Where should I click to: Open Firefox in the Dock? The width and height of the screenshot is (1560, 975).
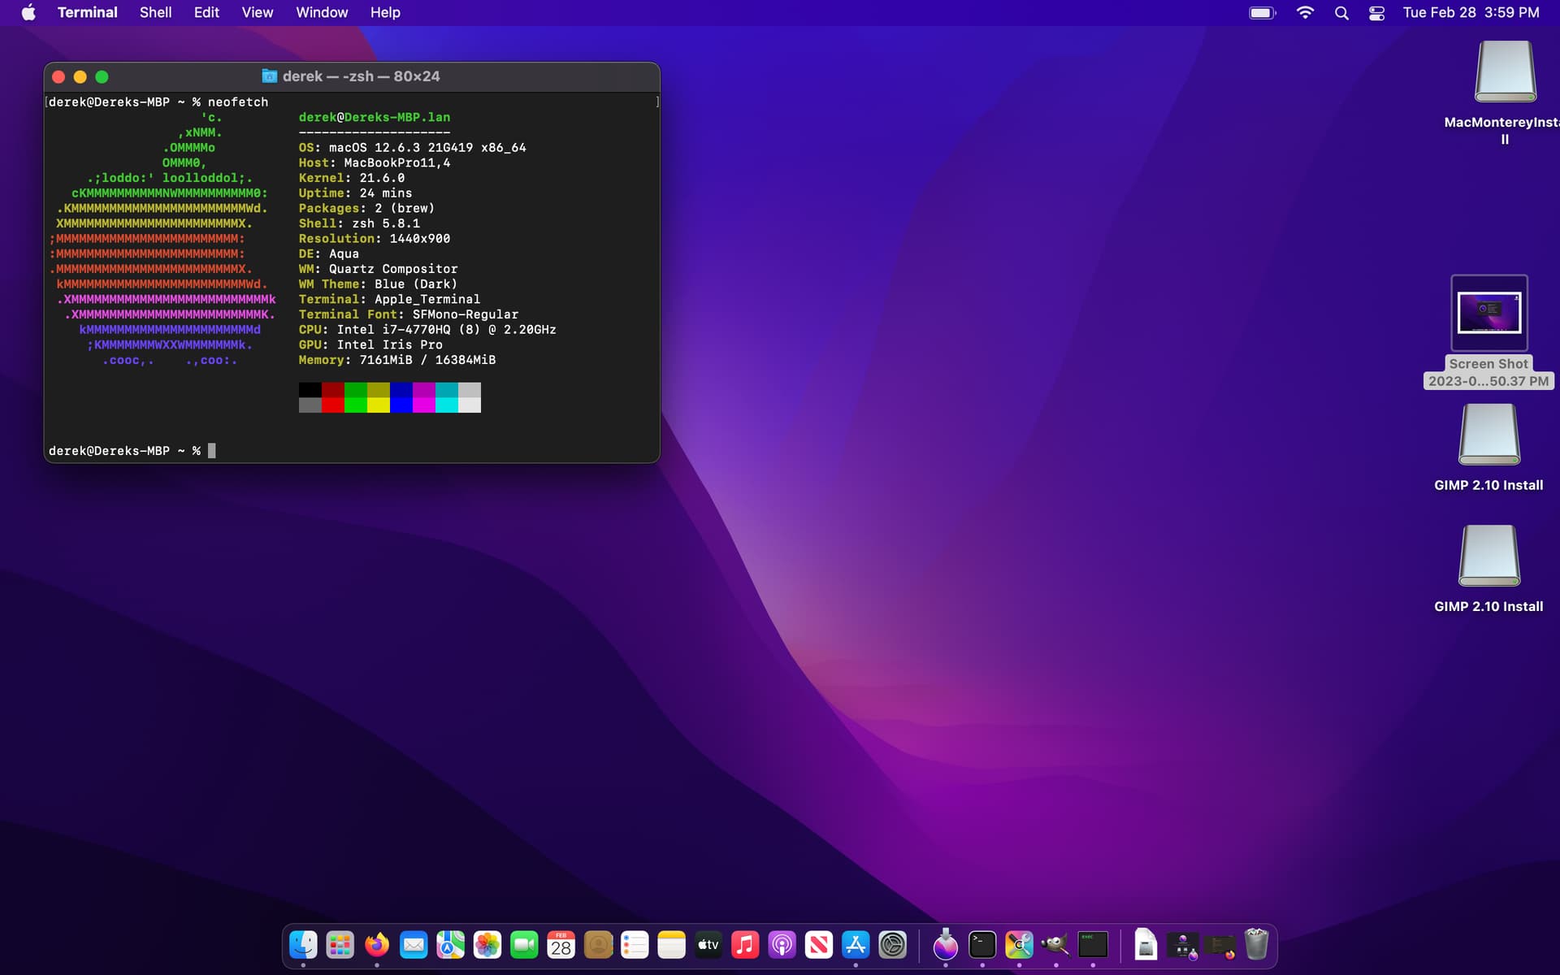click(377, 945)
